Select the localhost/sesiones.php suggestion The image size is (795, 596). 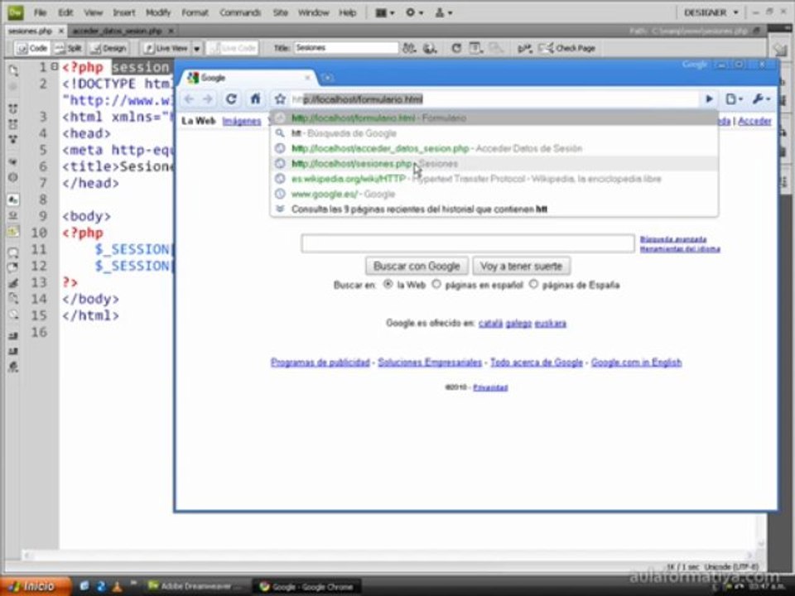tap(494, 164)
